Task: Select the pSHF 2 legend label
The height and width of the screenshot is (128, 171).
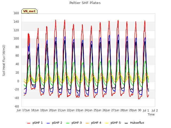Action: click(57, 123)
